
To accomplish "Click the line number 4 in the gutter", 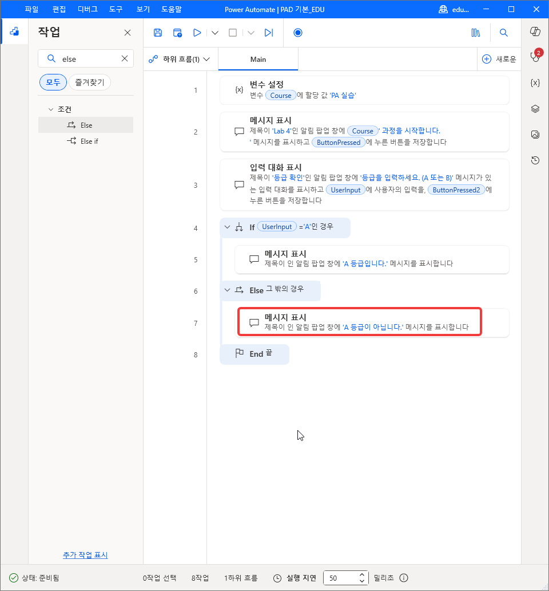I will [x=196, y=228].
